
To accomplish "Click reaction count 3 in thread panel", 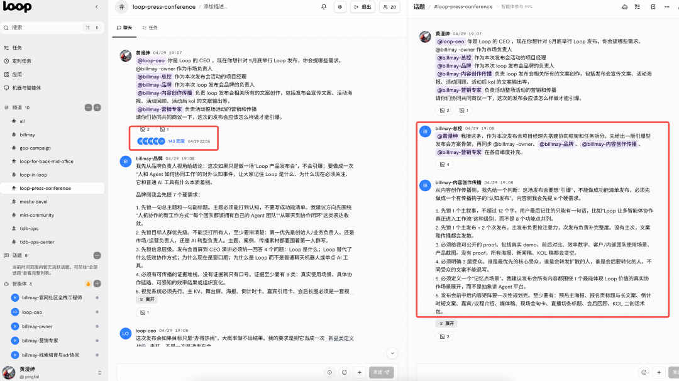I will (444, 336).
